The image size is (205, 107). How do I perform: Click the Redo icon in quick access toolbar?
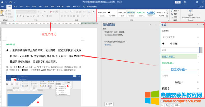coord(10,2)
